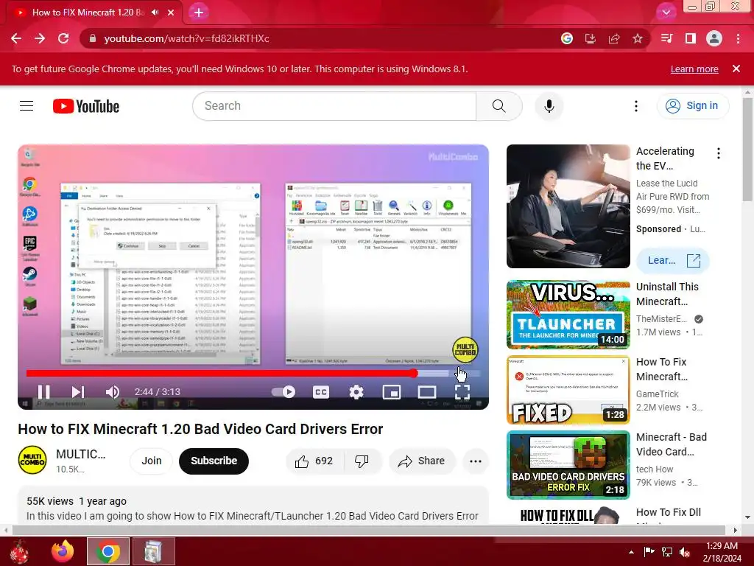Toggle closed captions in player
The height and width of the screenshot is (566, 754).
tap(321, 392)
